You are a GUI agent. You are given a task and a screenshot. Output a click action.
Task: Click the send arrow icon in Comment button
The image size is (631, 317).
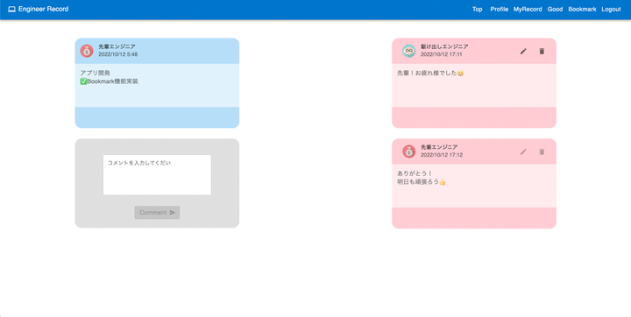coord(173,213)
